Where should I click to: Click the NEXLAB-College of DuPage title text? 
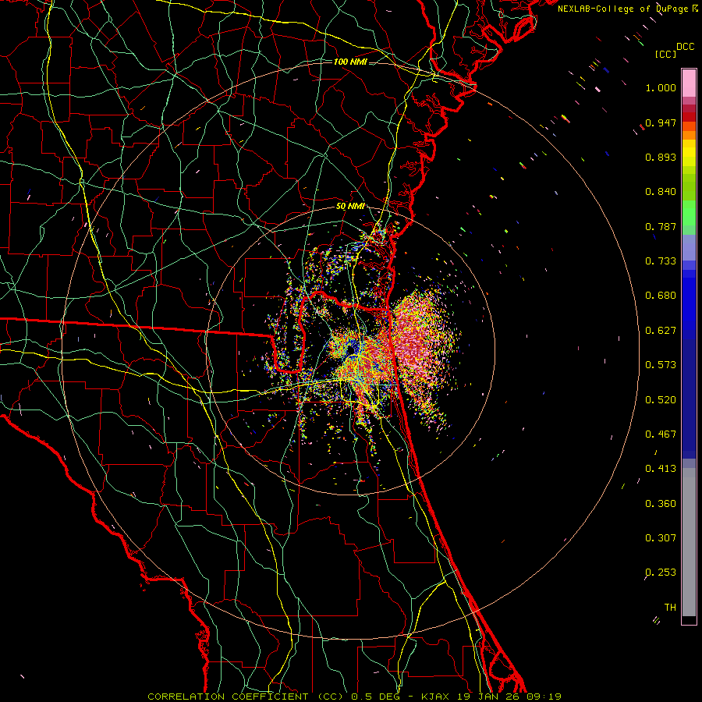click(622, 9)
